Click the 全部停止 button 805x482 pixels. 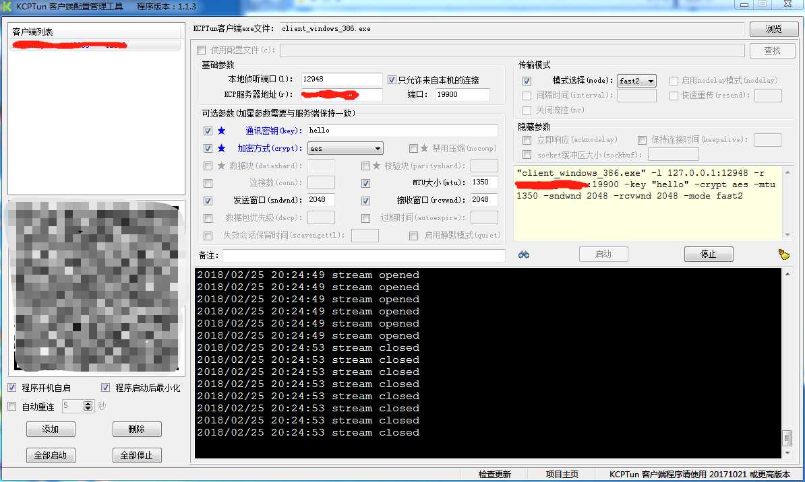pos(137,455)
